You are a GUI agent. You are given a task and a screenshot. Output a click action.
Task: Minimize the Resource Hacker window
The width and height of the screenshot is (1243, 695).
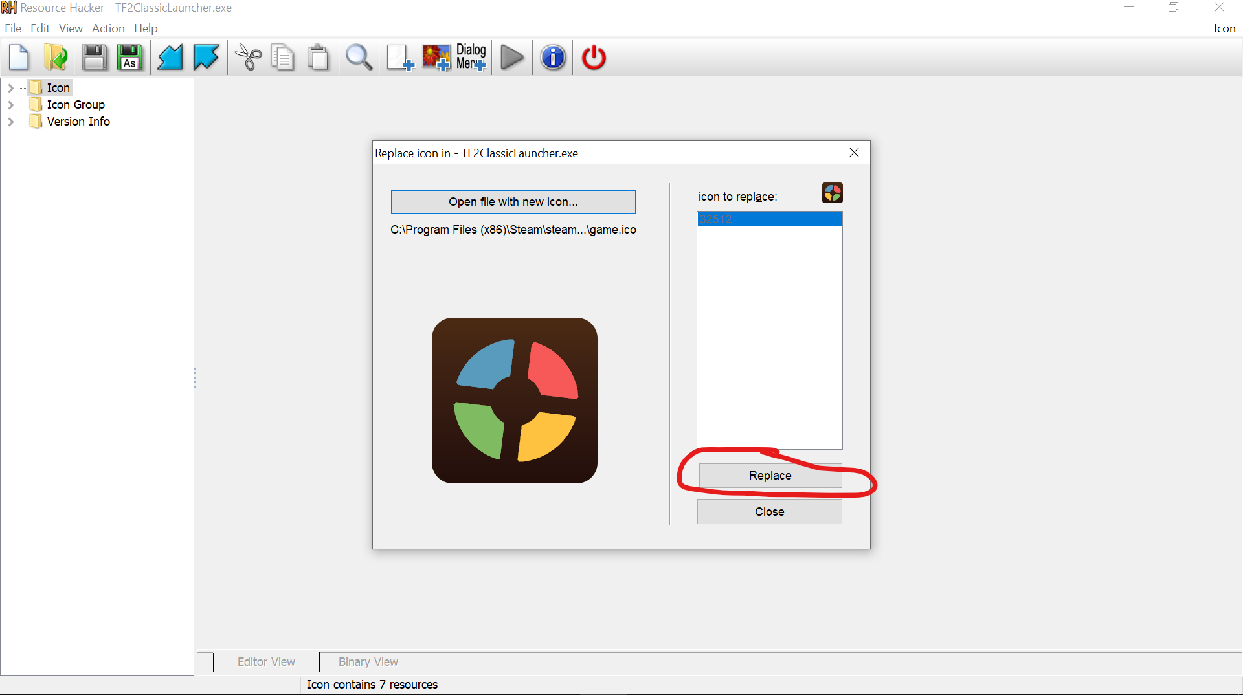[1129, 8]
